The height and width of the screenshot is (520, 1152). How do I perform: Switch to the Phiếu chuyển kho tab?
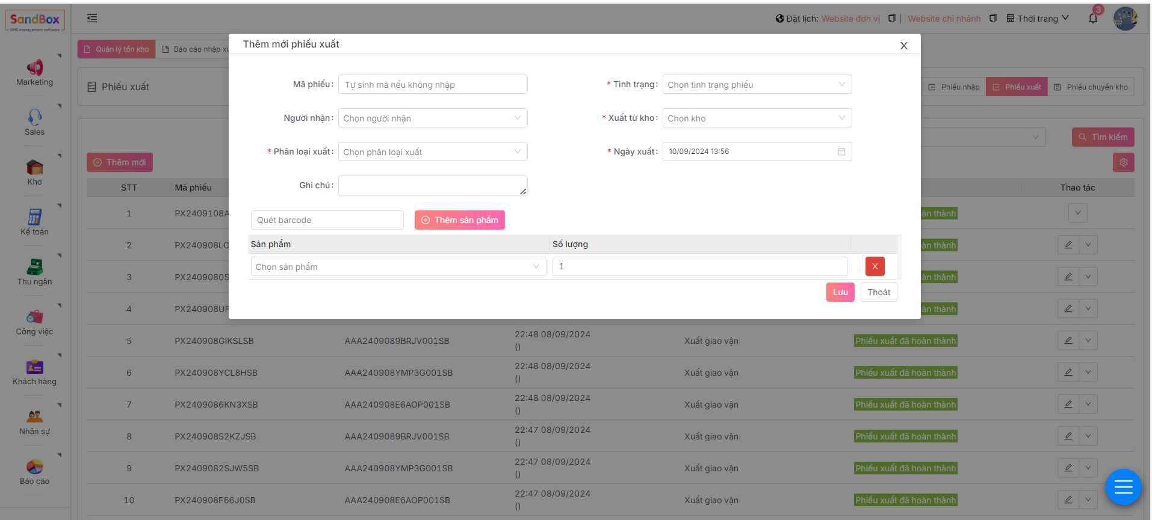click(1091, 87)
